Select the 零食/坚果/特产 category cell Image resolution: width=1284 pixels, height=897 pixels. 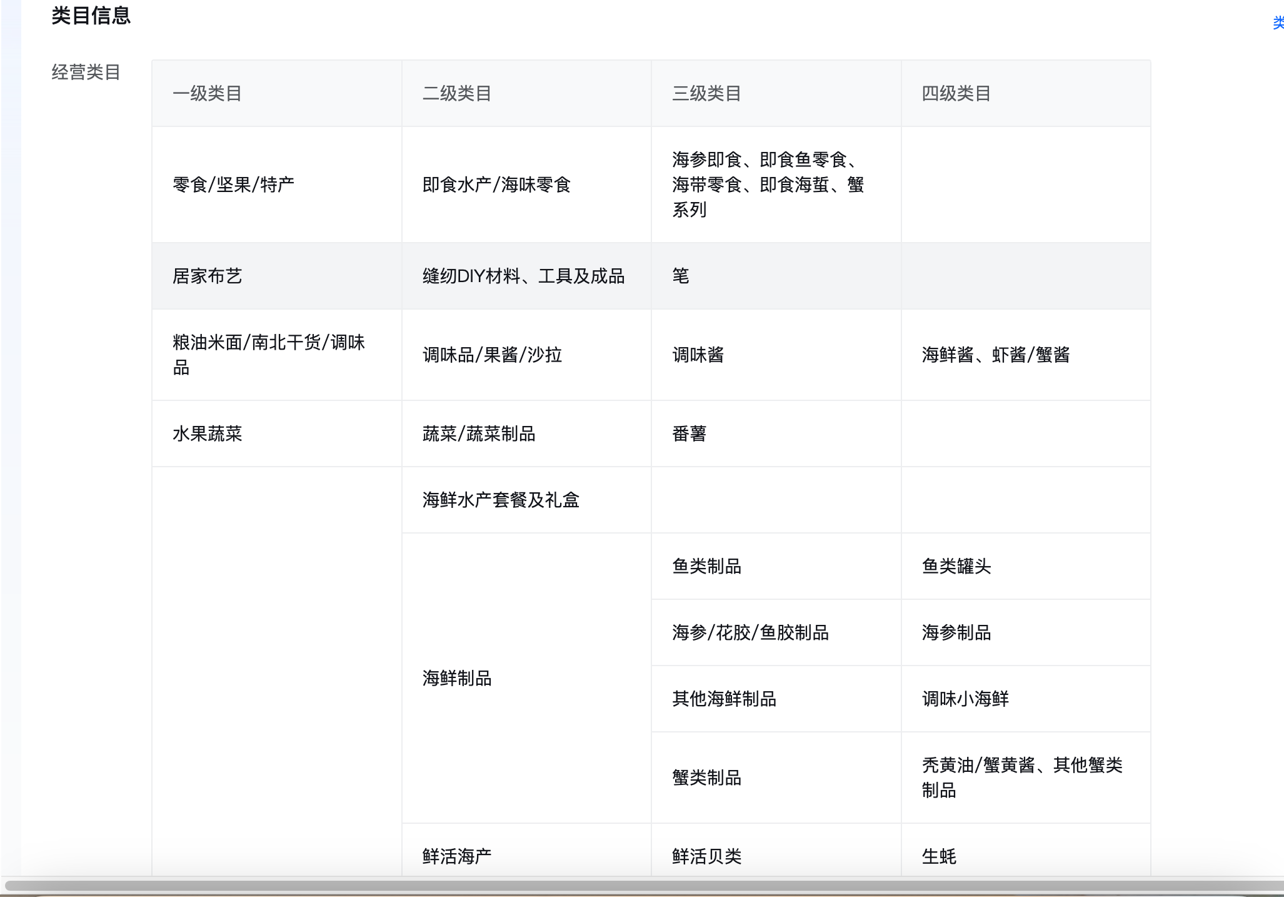tap(233, 185)
